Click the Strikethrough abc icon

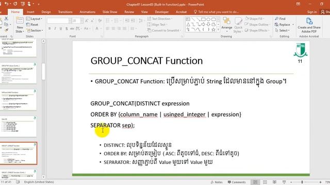(x=72, y=28)
